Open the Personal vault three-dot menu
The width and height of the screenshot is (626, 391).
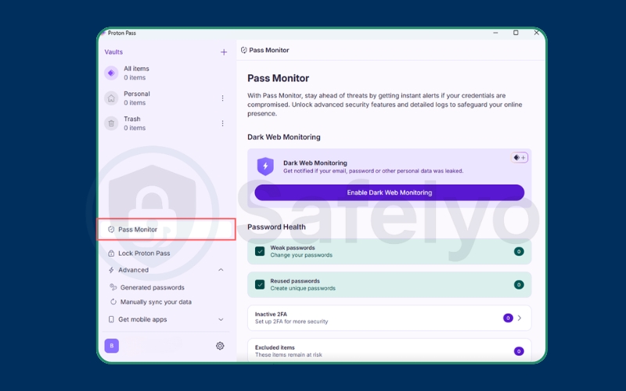click(222, 99)
